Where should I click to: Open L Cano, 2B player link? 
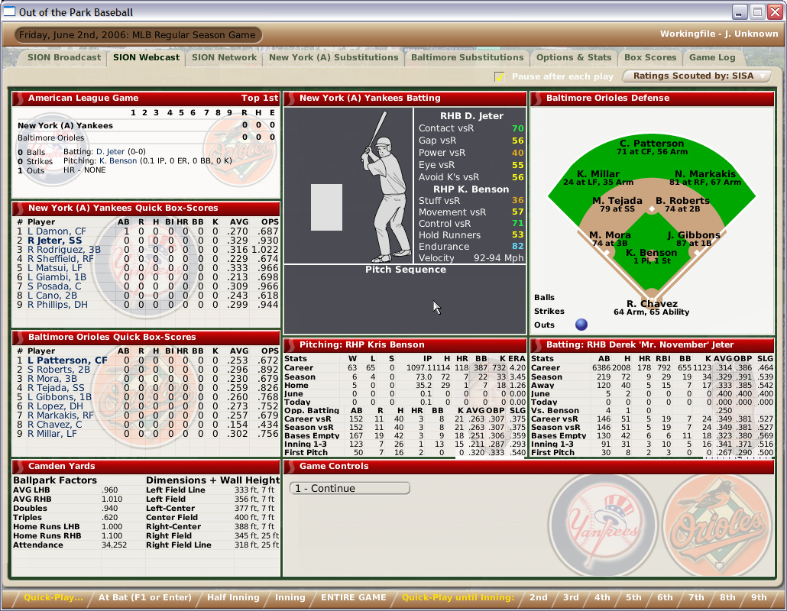52,296
